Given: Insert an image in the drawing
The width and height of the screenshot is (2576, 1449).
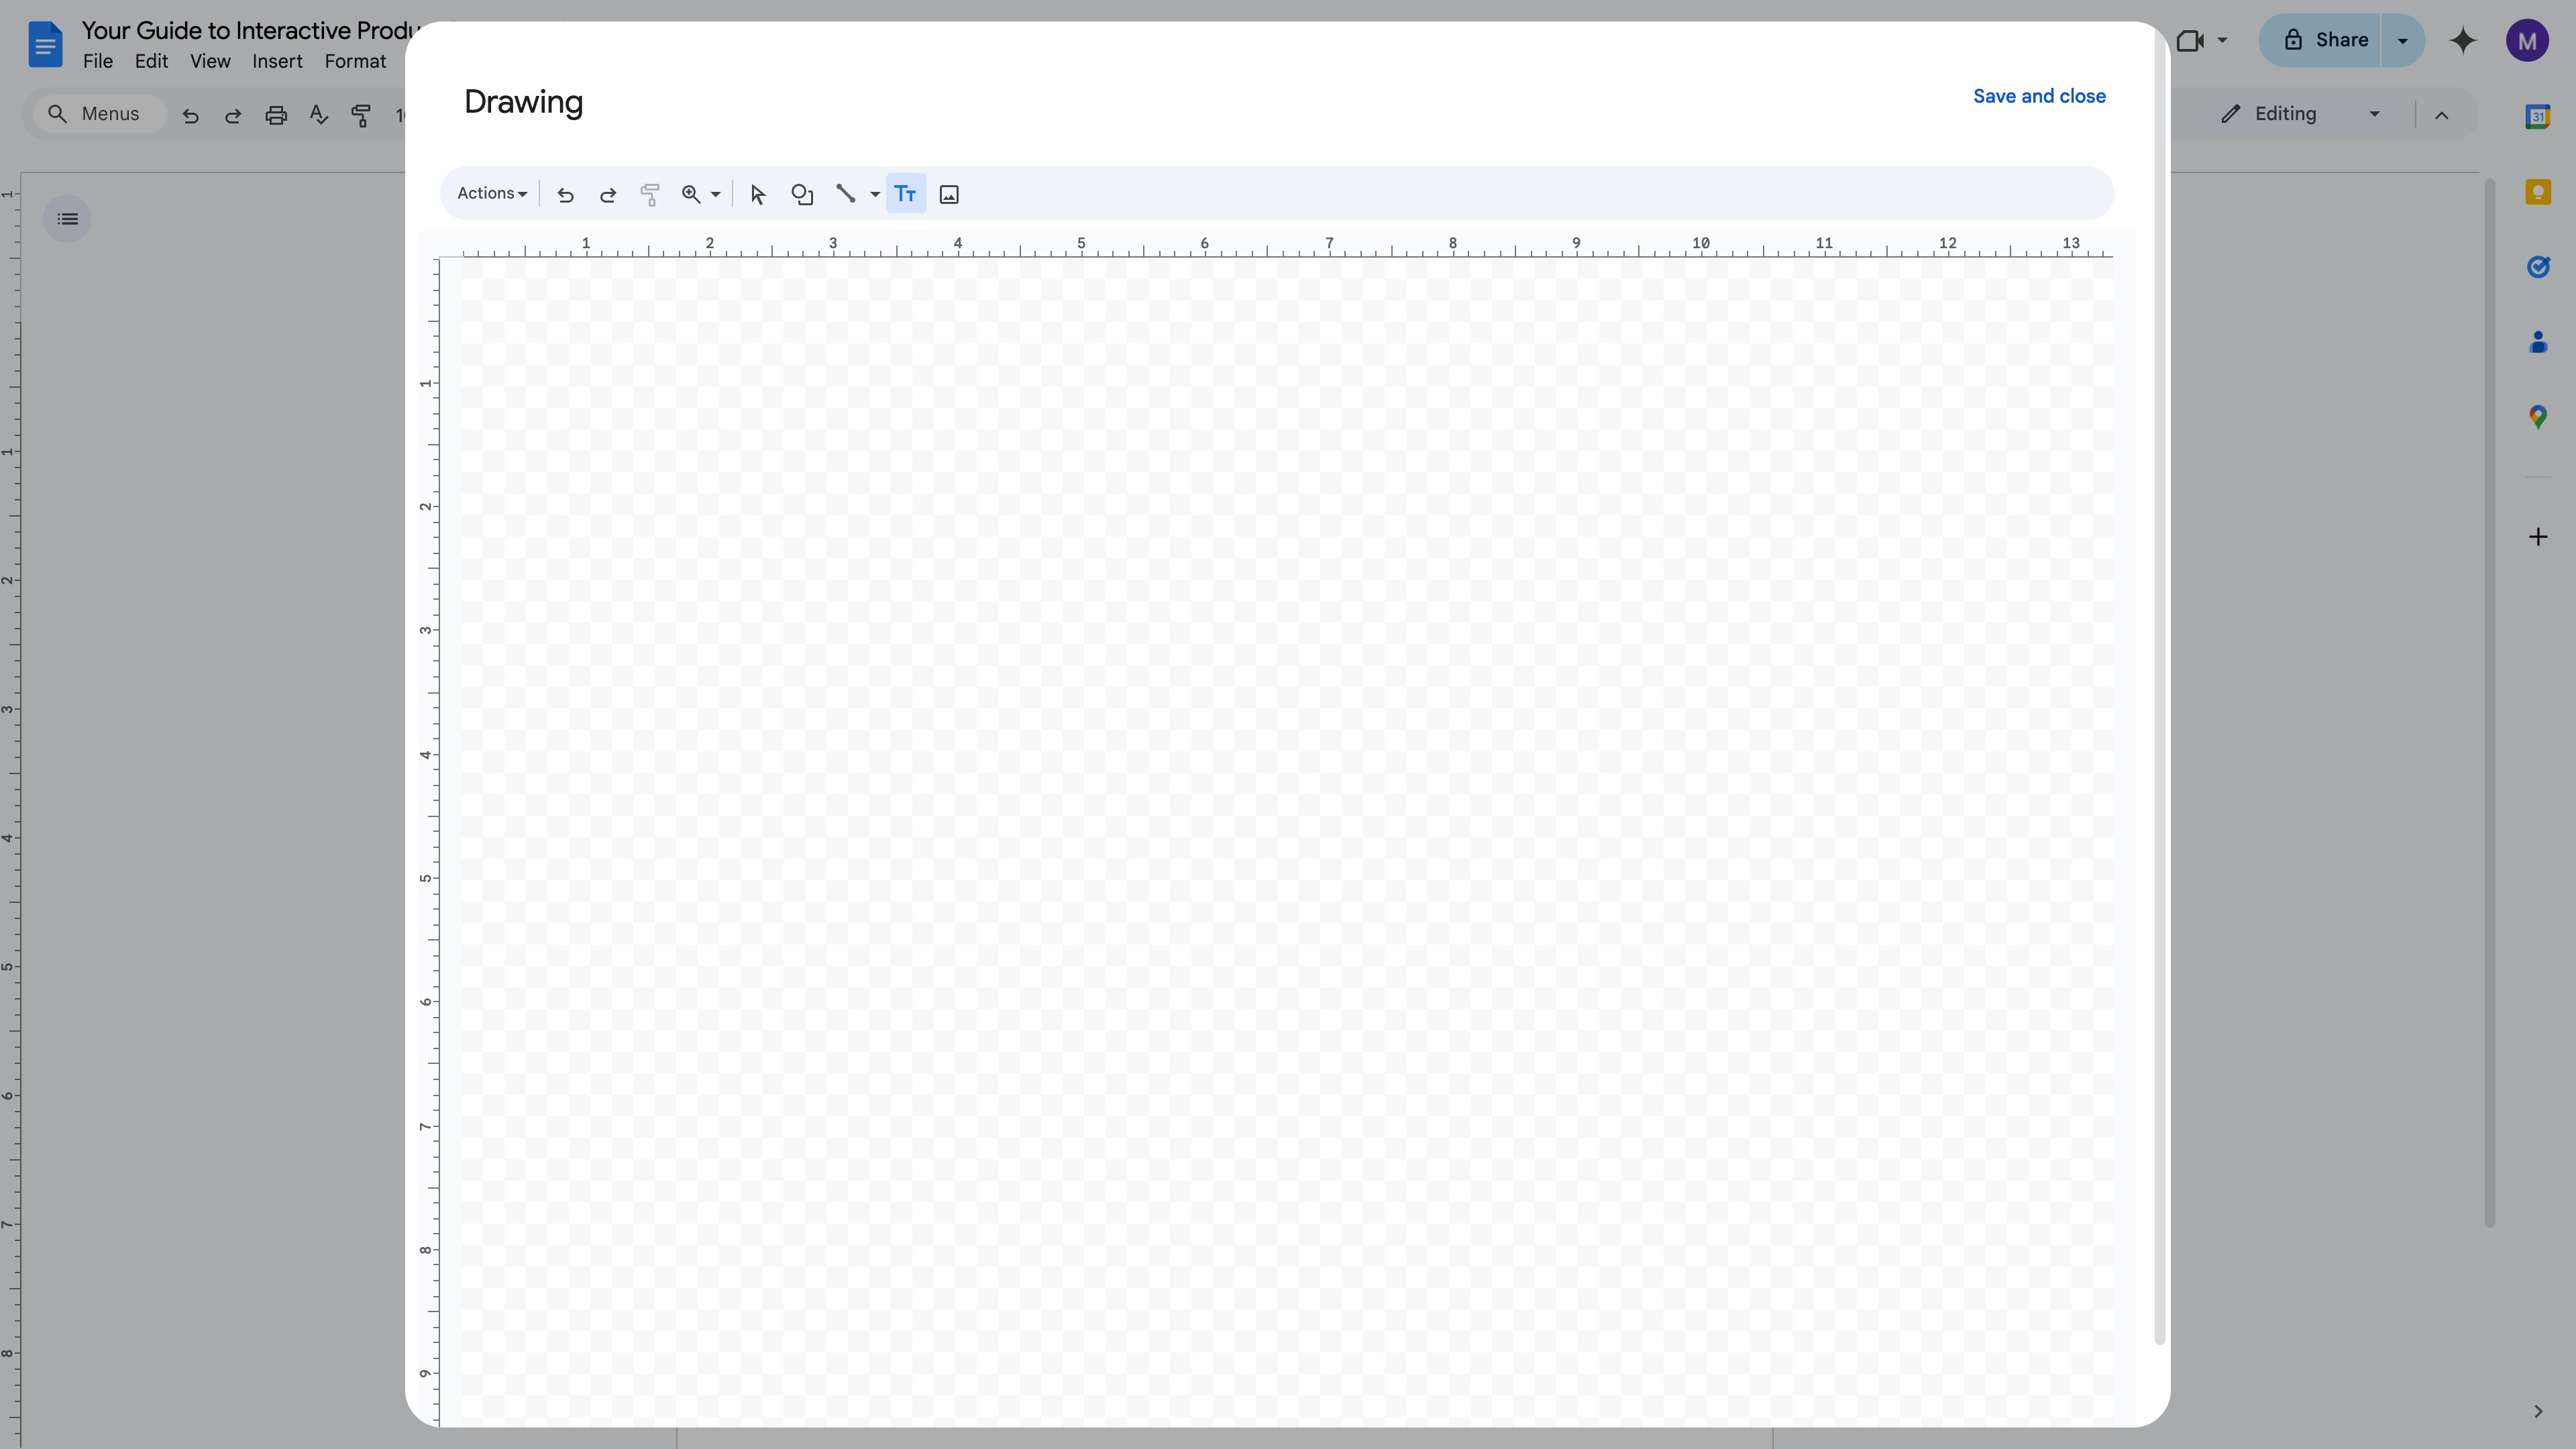Looking at the screenshot, I should click(x=949, y=195).
